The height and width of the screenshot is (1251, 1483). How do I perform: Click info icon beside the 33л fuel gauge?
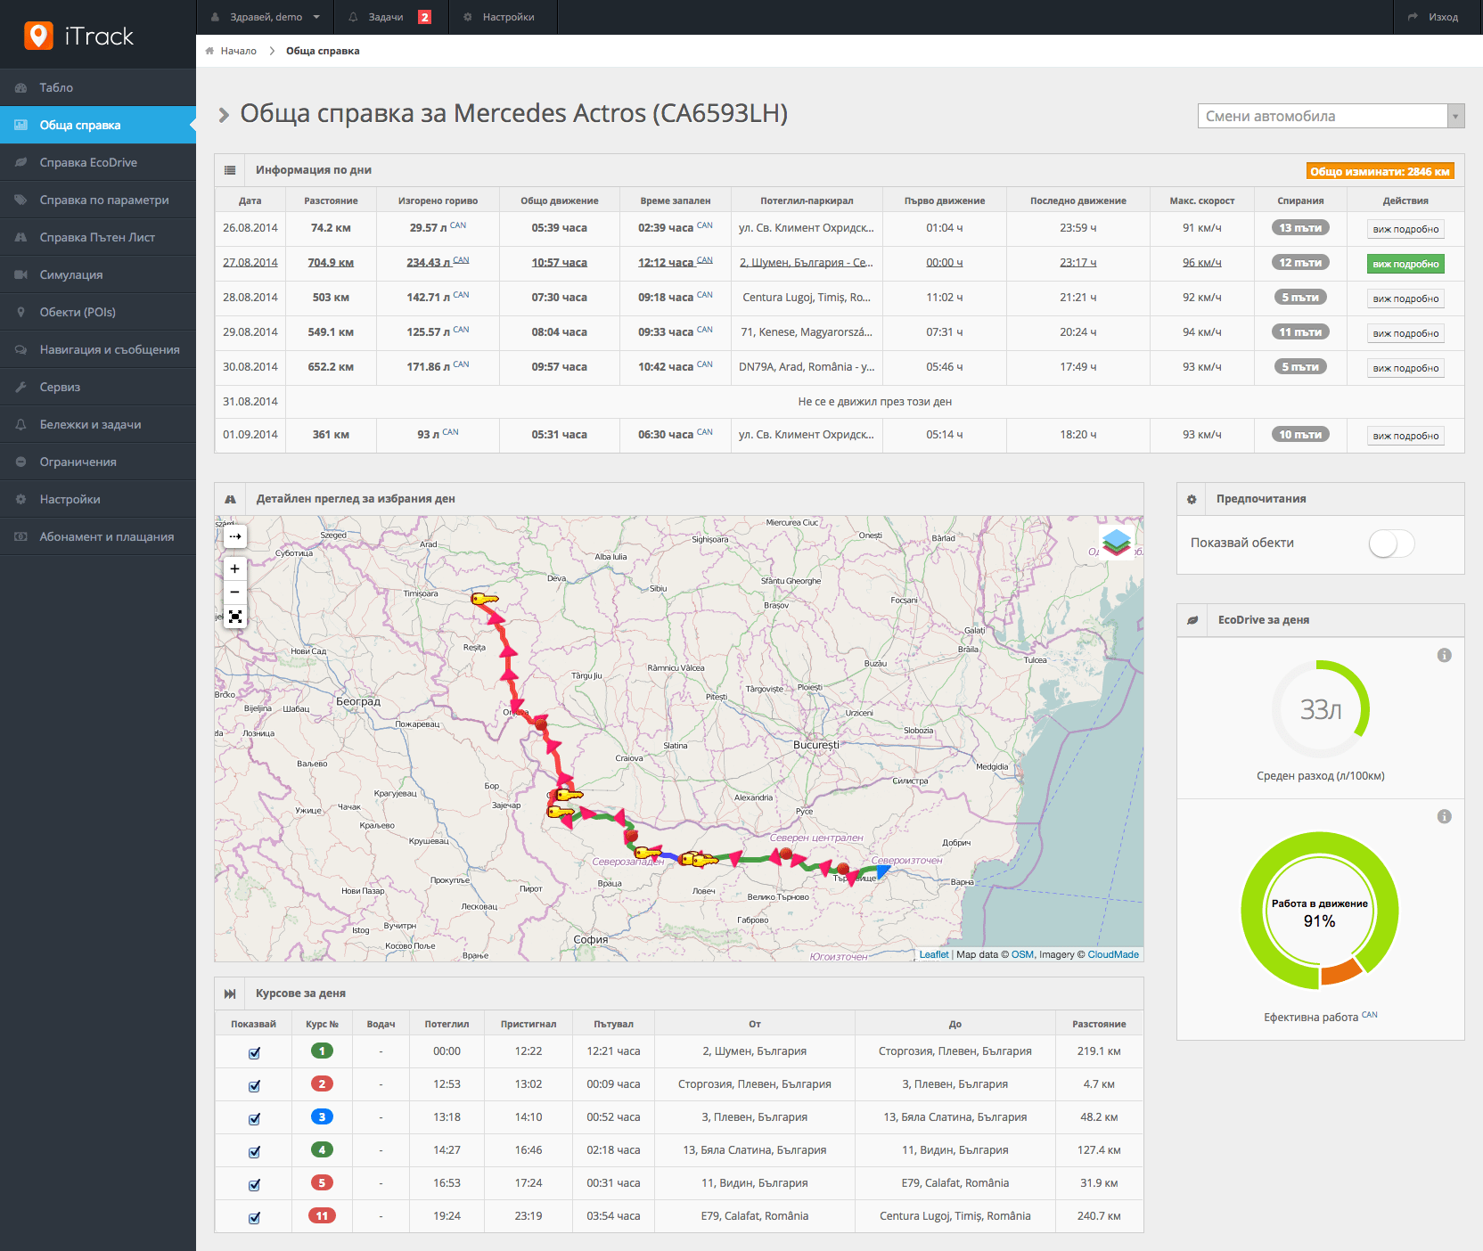click(x=1445, y=656)
